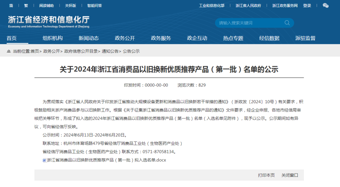Open the 政务公开 navigation menu
The image size is (340, 187).
(125, 38)
